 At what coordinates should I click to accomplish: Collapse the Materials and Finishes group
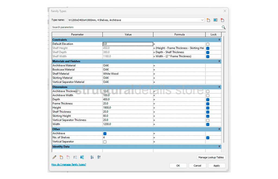(219, 61)
